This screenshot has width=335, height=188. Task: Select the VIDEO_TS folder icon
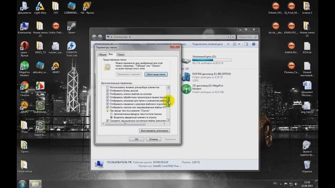(40, 48)
